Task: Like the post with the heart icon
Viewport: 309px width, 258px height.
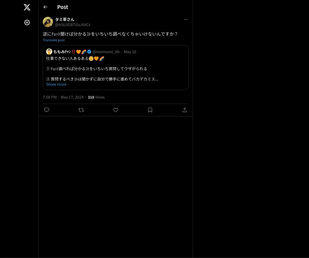Action: [116, 110]
